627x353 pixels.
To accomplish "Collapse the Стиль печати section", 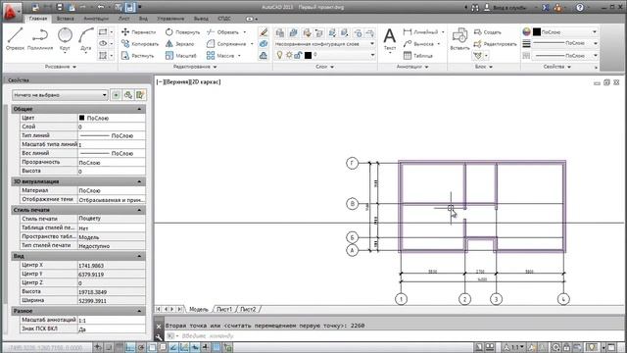I will (139, 210).
